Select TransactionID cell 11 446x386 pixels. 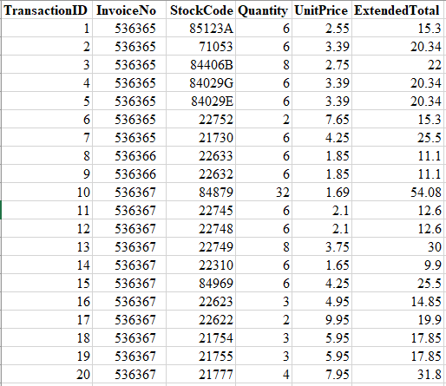47,211
